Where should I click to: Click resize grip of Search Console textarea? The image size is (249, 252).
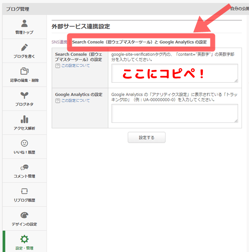pyautogui.click(x=236, y=81)
